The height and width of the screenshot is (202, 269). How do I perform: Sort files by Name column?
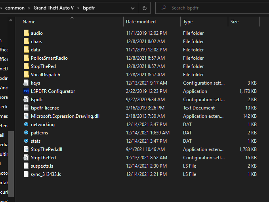tap(29, 22)
